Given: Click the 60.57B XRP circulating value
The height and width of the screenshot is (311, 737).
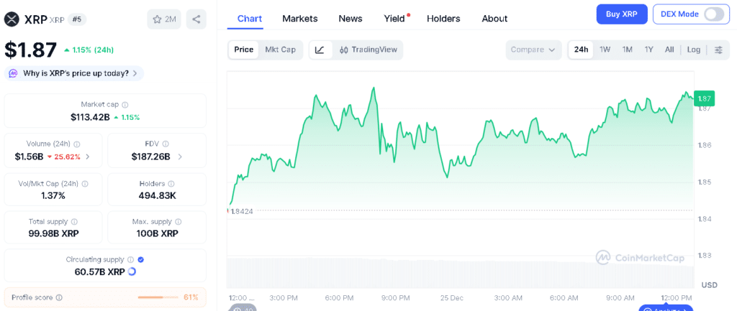Looking at the screenshot, I should [x=99, y=271].
